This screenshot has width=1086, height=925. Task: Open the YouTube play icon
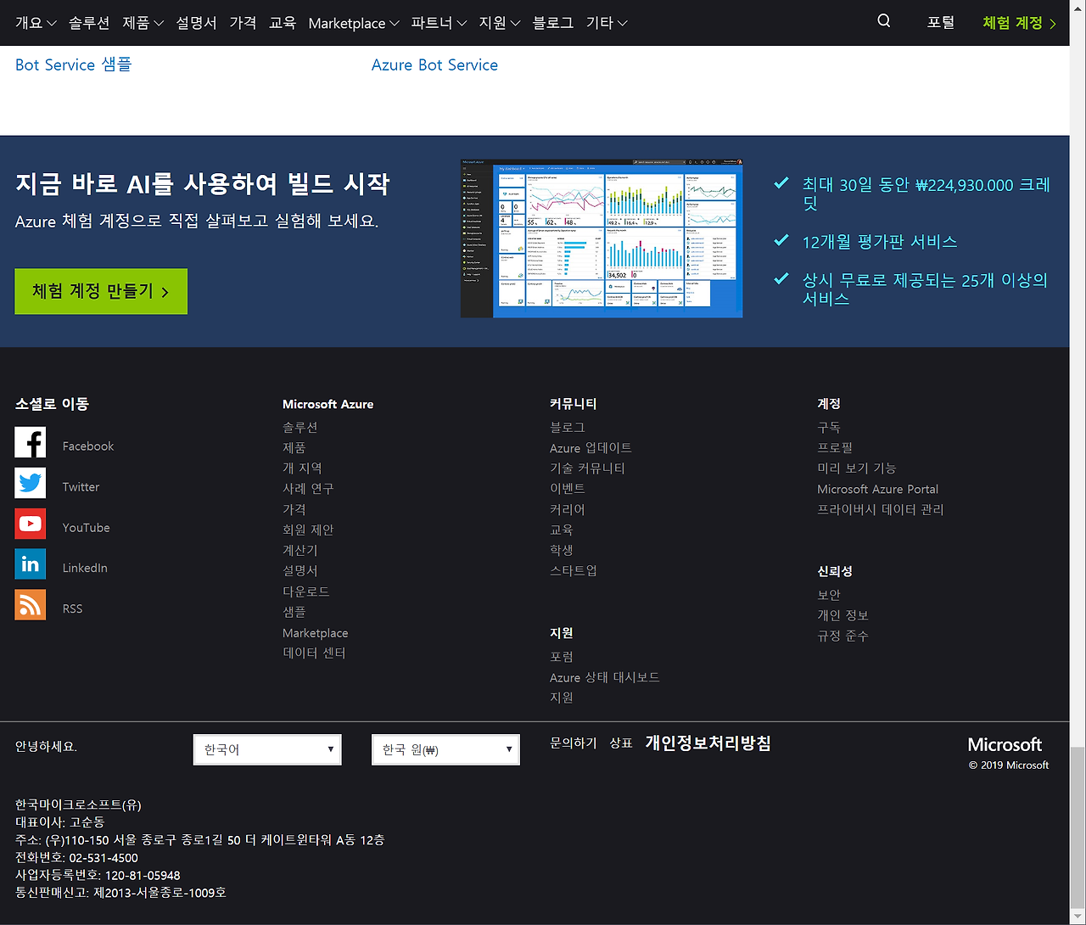[x=31, y=524]
